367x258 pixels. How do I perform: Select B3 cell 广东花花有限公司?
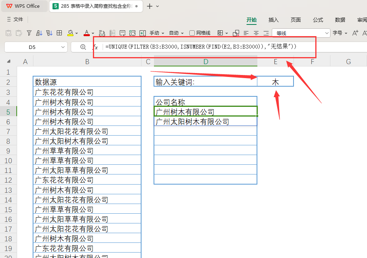tap(87, 92)
